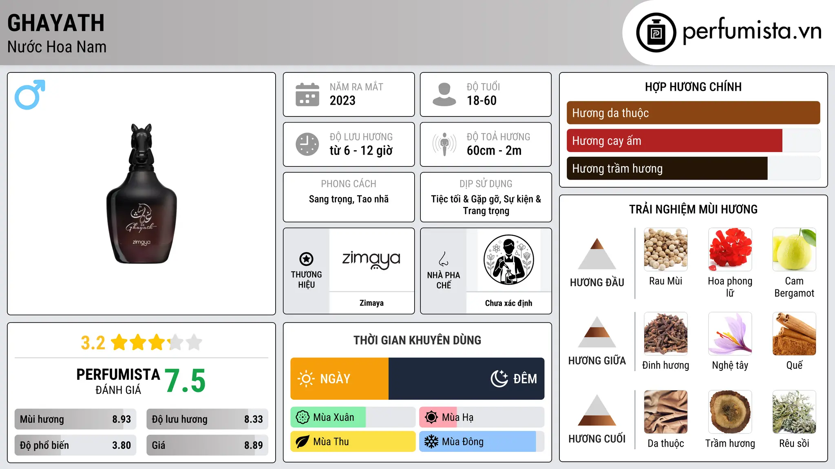The image size is (835, 469).
Task: Click the calendar icon beside Năm ra mắt
Action: 307,94
